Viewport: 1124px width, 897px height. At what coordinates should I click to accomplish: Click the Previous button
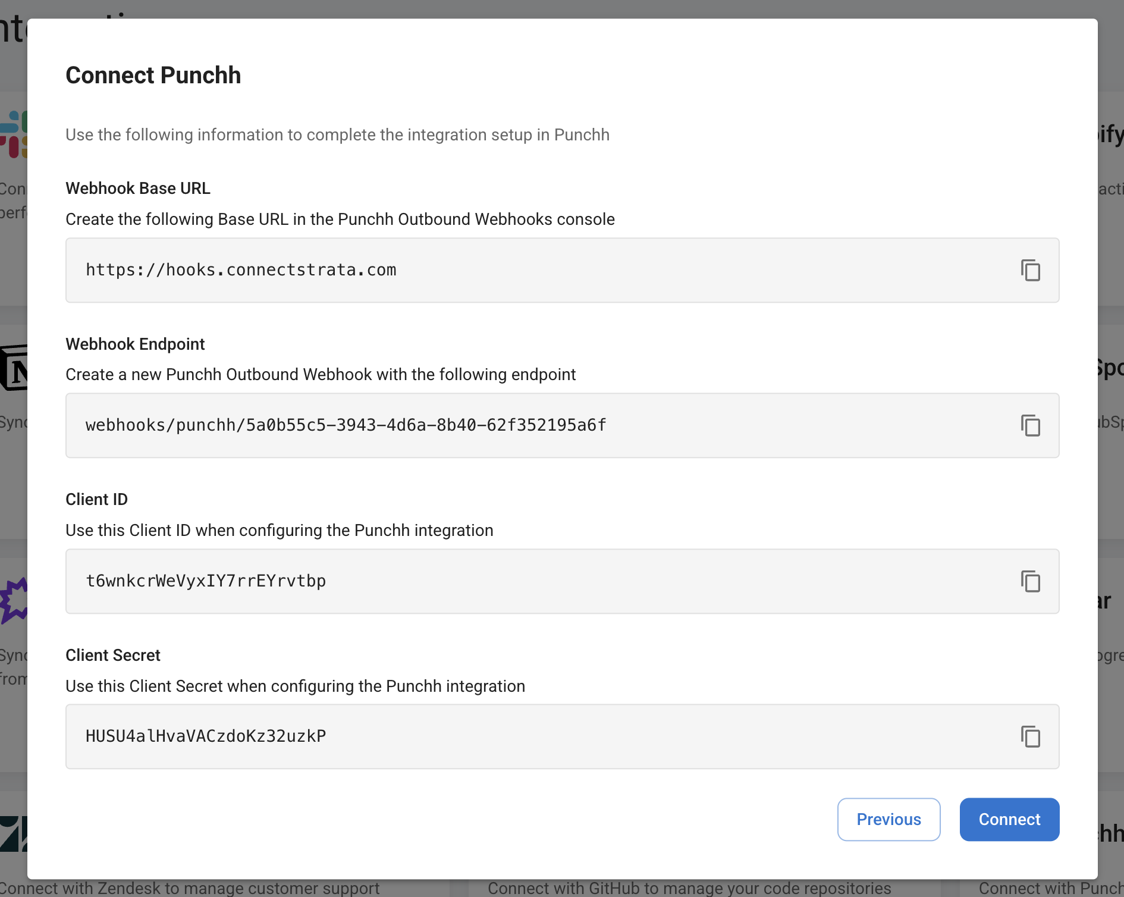[888, 819]
